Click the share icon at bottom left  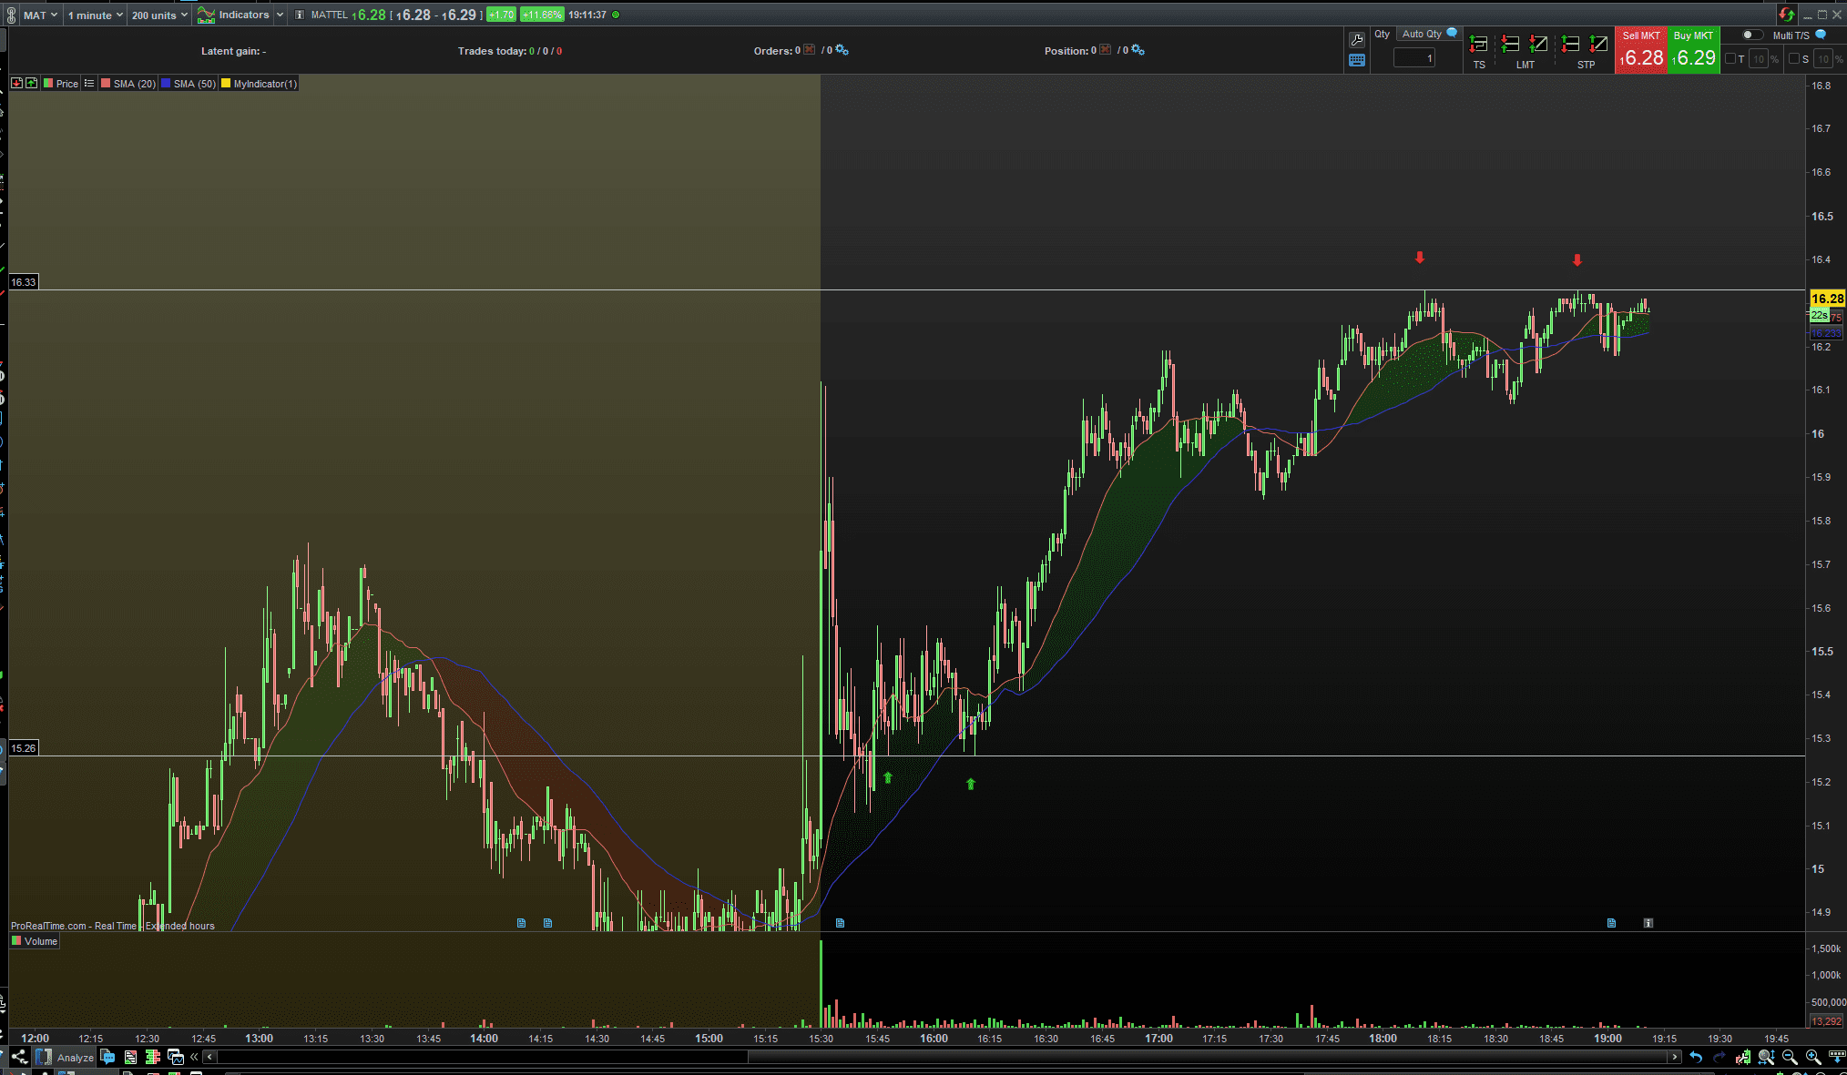click(19, 1057)
